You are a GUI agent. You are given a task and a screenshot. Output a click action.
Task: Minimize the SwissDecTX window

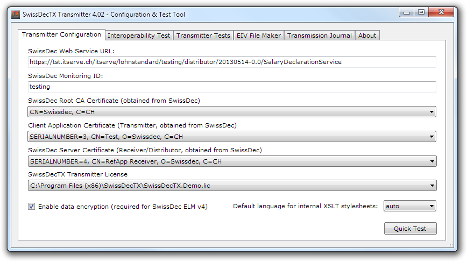click(x=407, y=11)
